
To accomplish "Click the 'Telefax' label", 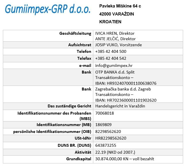I will [84, 58].
